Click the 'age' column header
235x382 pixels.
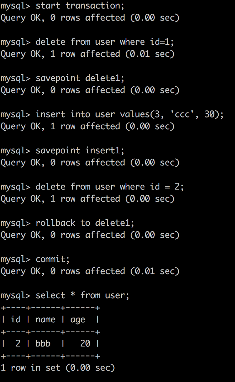coord(78,320)
